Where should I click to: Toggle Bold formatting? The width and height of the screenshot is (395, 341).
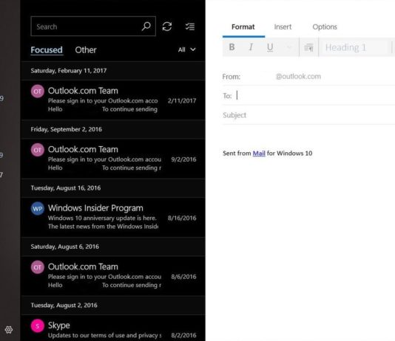tap(232, 47)
